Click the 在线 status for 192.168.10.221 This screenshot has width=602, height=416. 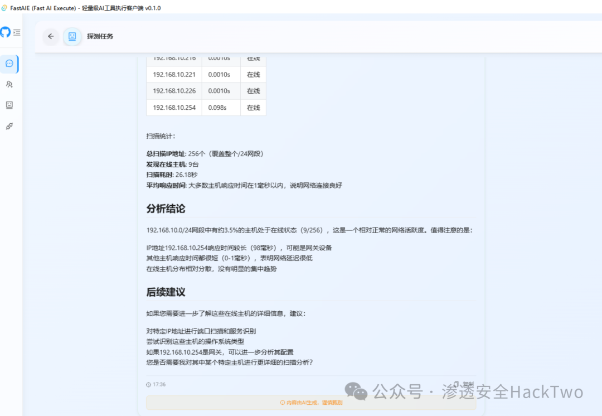[x=253, y=74]
